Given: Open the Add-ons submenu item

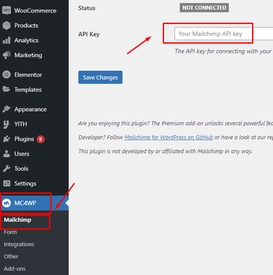Looking at the screenshot, I should tap(15, 268).
